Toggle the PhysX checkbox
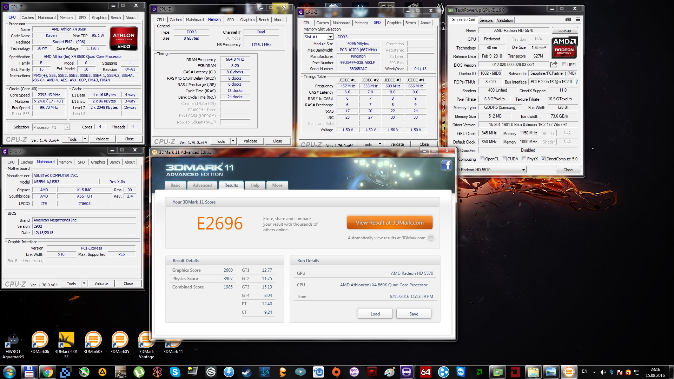Screen dimensions: 674x379 524,159
